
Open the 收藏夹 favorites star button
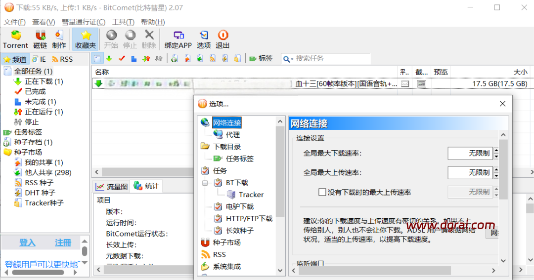pyautogui.click(x=86, y=39)
